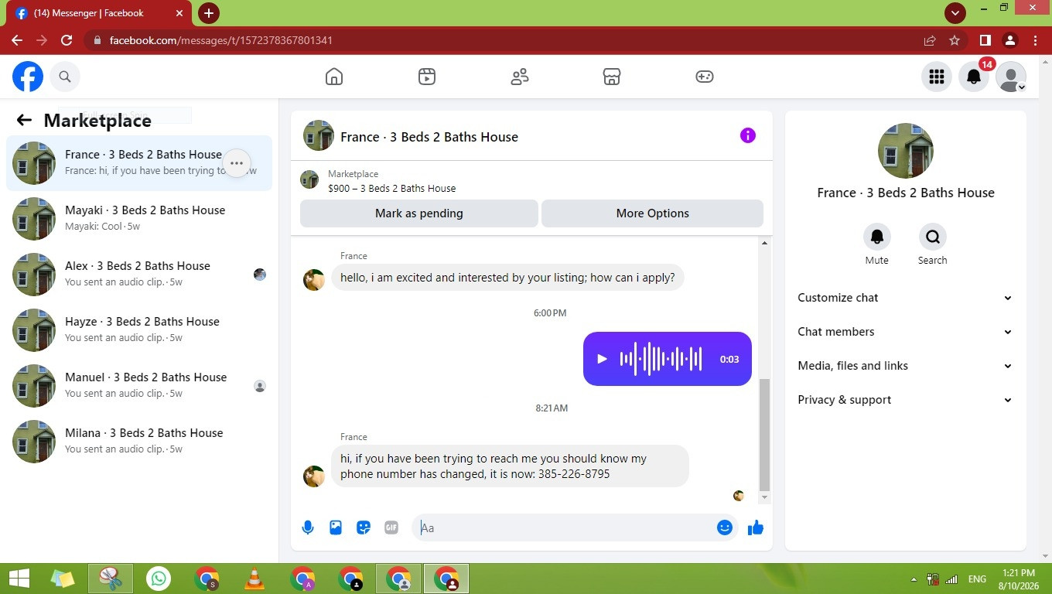Open Alex 3 Beds 2 Baths conversation

pyautogui.click(x=139, y=275)
